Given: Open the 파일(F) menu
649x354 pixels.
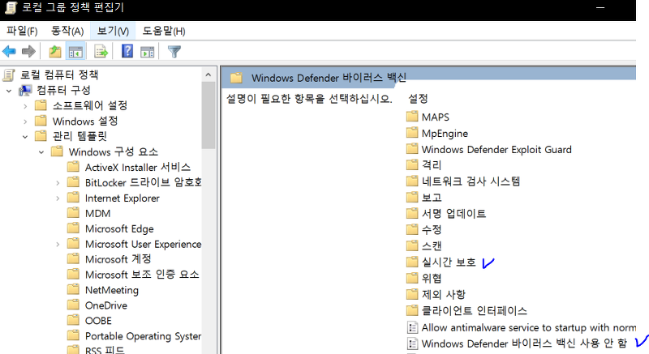Looking at the screenshot, I should (x=22, y=31).
